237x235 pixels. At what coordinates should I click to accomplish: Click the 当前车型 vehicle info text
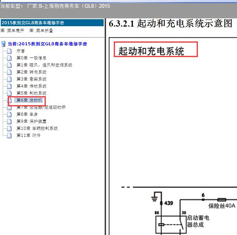(55, 6)
